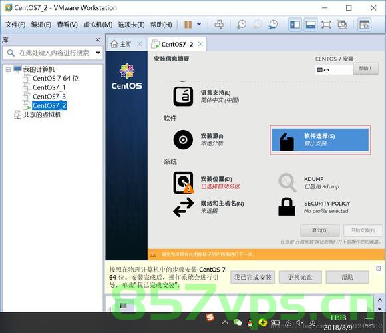Click the console view toolbar icon
This screenshot has height=333, width=386.
coord(365,25)
